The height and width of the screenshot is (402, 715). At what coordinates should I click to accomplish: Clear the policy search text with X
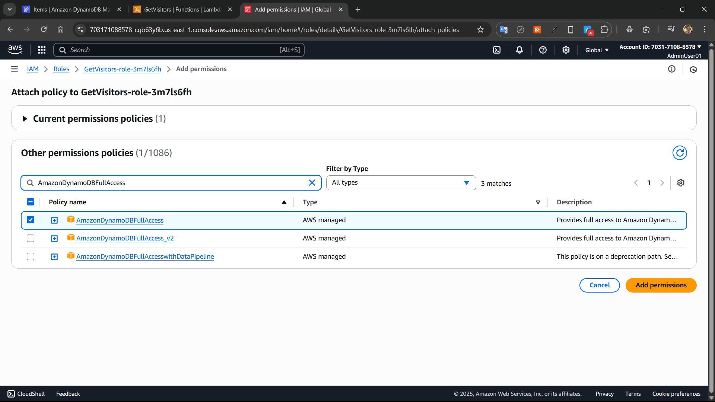pyautogui.click(x=312, y=183)
